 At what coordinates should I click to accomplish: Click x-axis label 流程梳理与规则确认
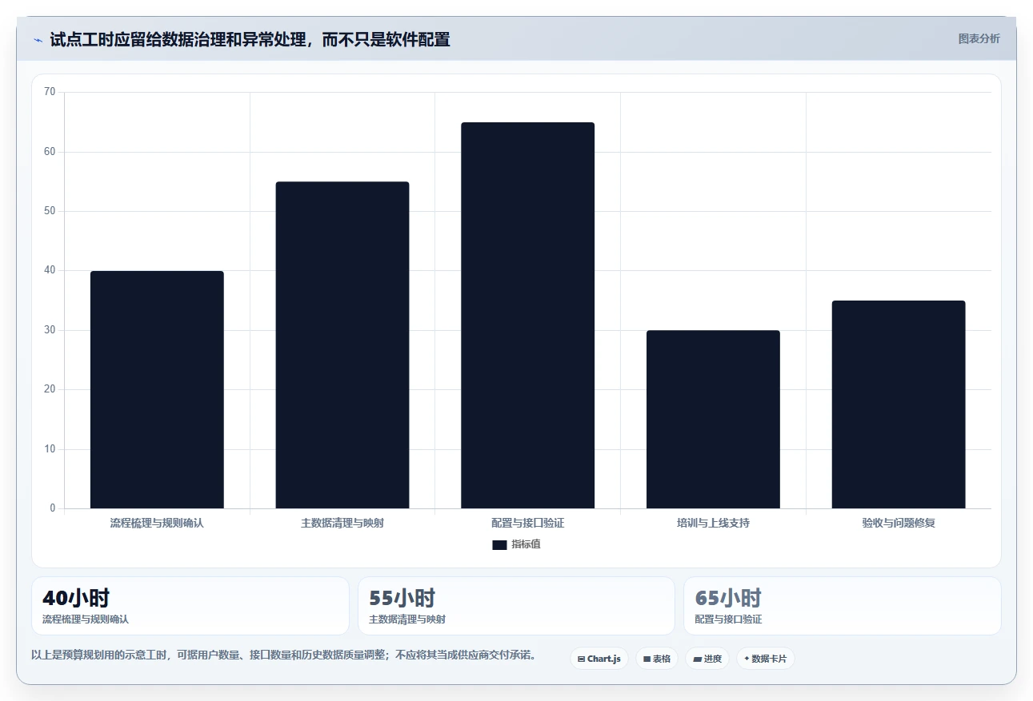[157, 524]
